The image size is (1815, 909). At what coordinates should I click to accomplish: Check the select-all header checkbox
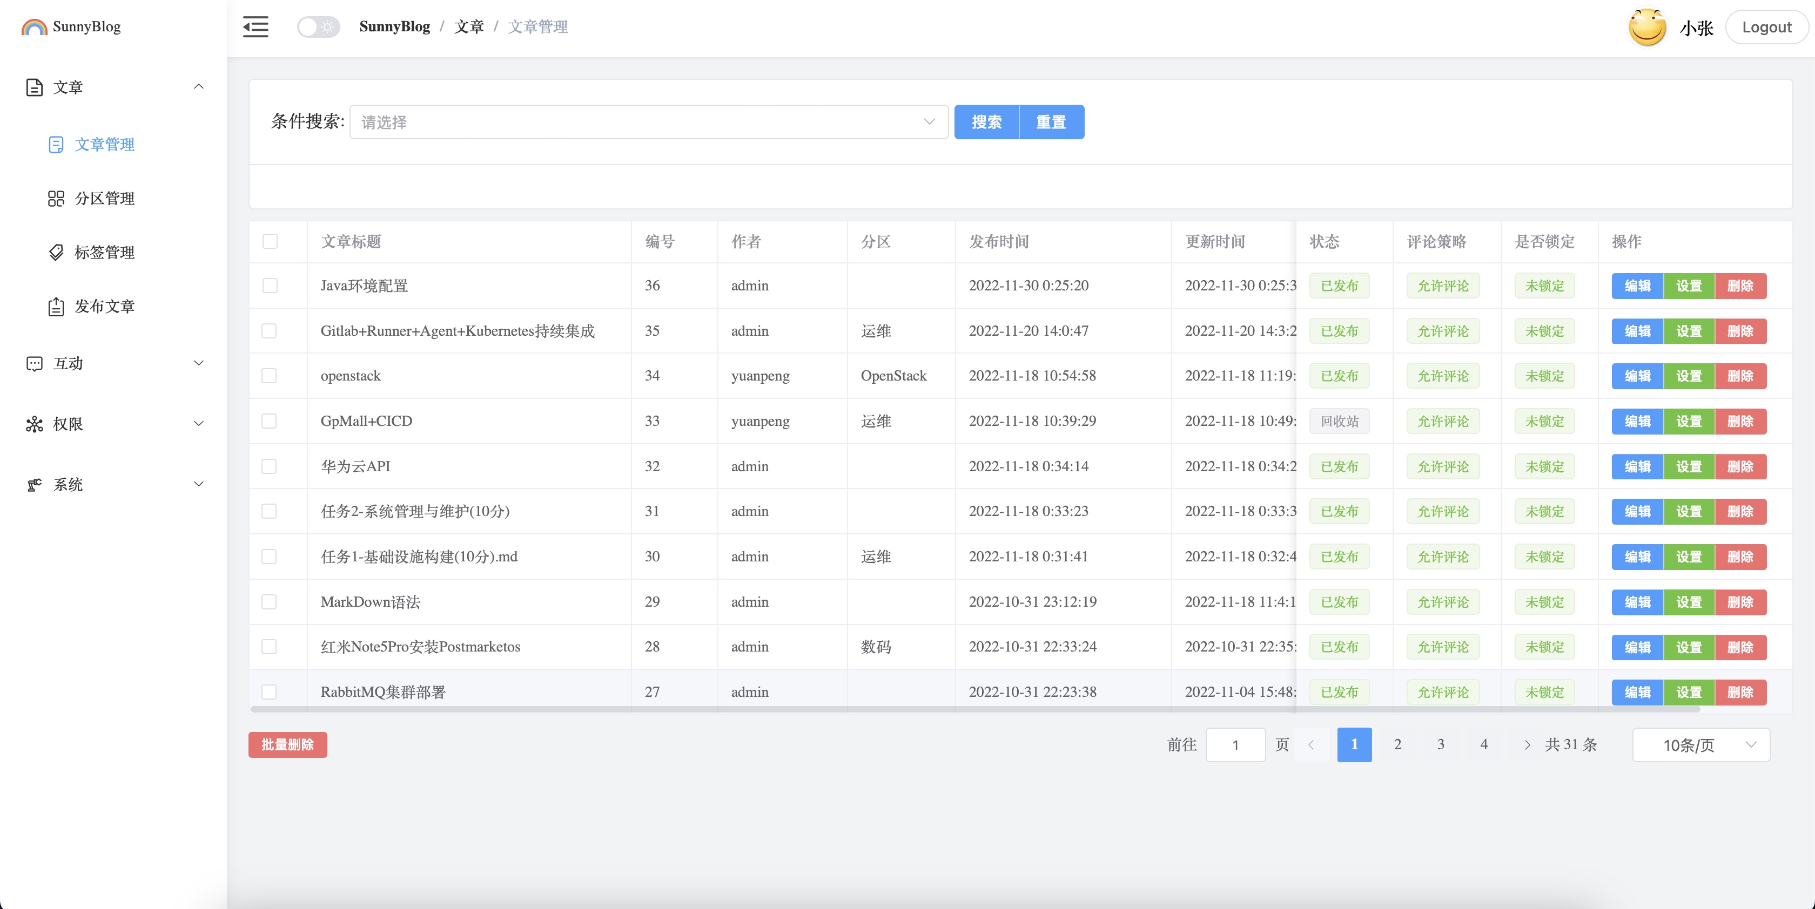270,241
